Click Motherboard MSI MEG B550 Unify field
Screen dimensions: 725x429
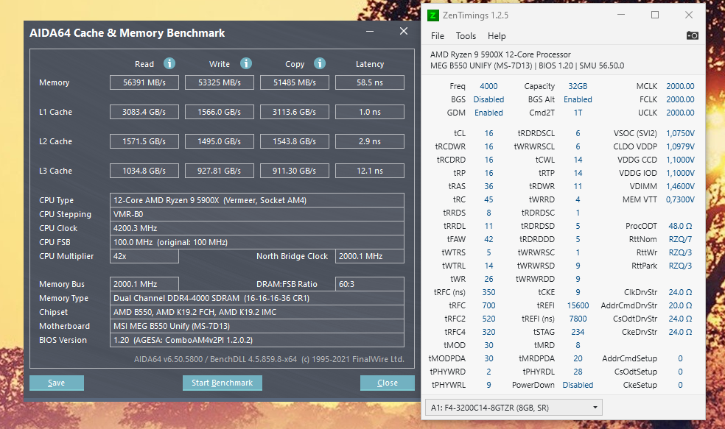pyautogui.click(x=257, y=326)
